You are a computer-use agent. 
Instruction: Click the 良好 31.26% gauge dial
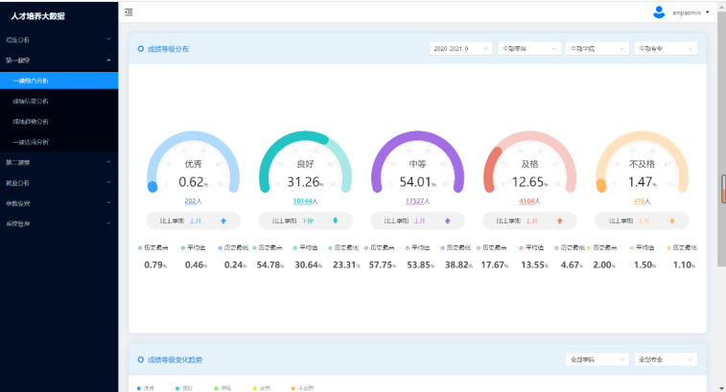305,162
